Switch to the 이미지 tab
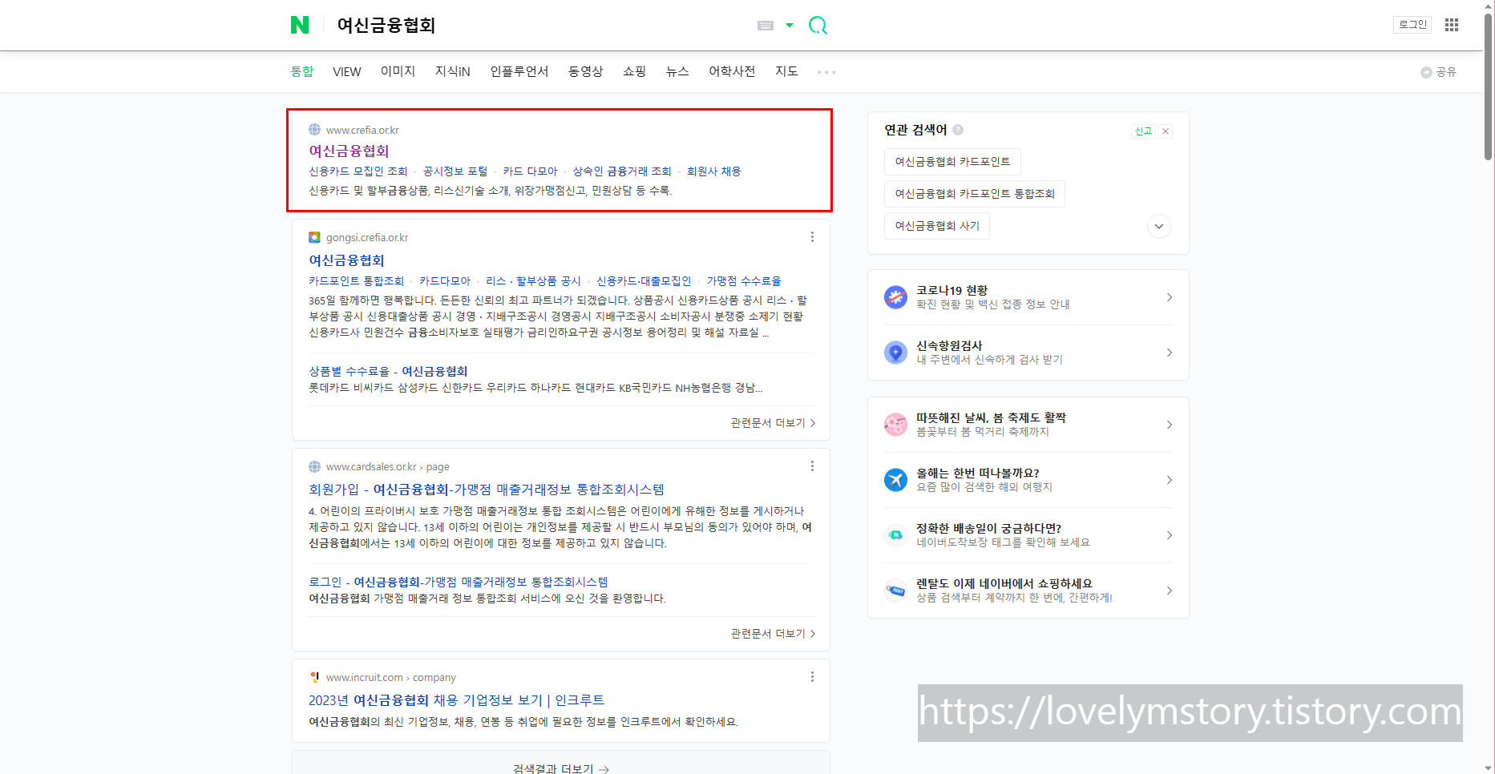Image resolution: width=1495 pixels, height=774 pixels. (x=398, y=71)
